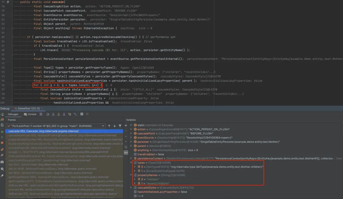Expand the cascadePoint variable node

[131, 133]
